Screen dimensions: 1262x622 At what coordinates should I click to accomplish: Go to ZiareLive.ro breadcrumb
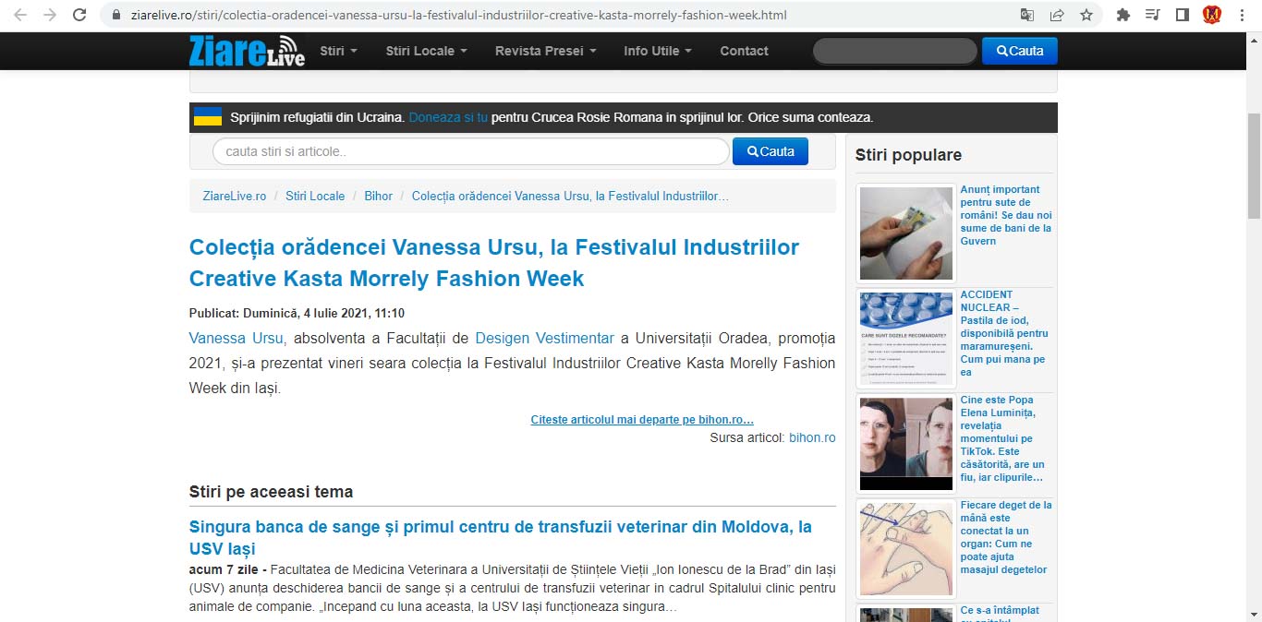(235, 196)
